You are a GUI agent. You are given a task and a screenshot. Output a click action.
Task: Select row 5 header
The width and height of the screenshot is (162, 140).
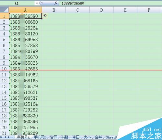pos(4,40)
